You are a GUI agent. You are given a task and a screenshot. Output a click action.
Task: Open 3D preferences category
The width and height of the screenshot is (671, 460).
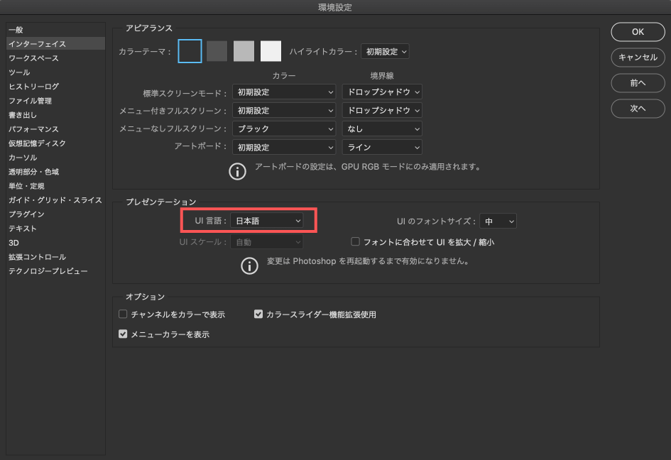[x=55, y=243]
